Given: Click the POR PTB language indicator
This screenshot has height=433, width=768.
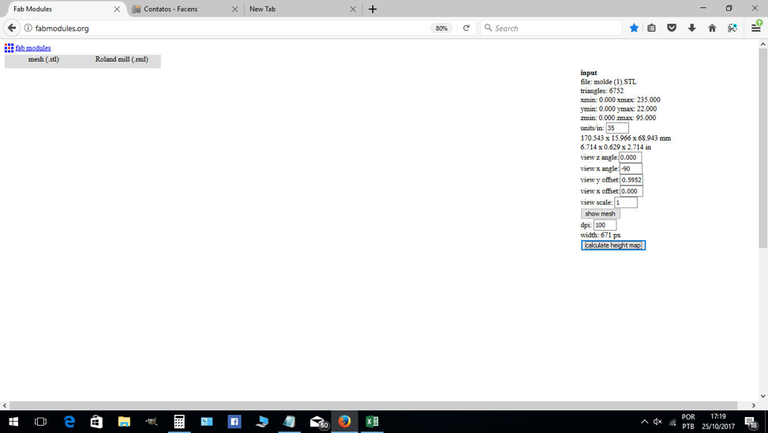Looking at the screenshot, I should tap(688, 422).
